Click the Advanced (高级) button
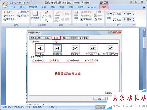This screenshot has height=110, width=147. (x=111, y=93)
